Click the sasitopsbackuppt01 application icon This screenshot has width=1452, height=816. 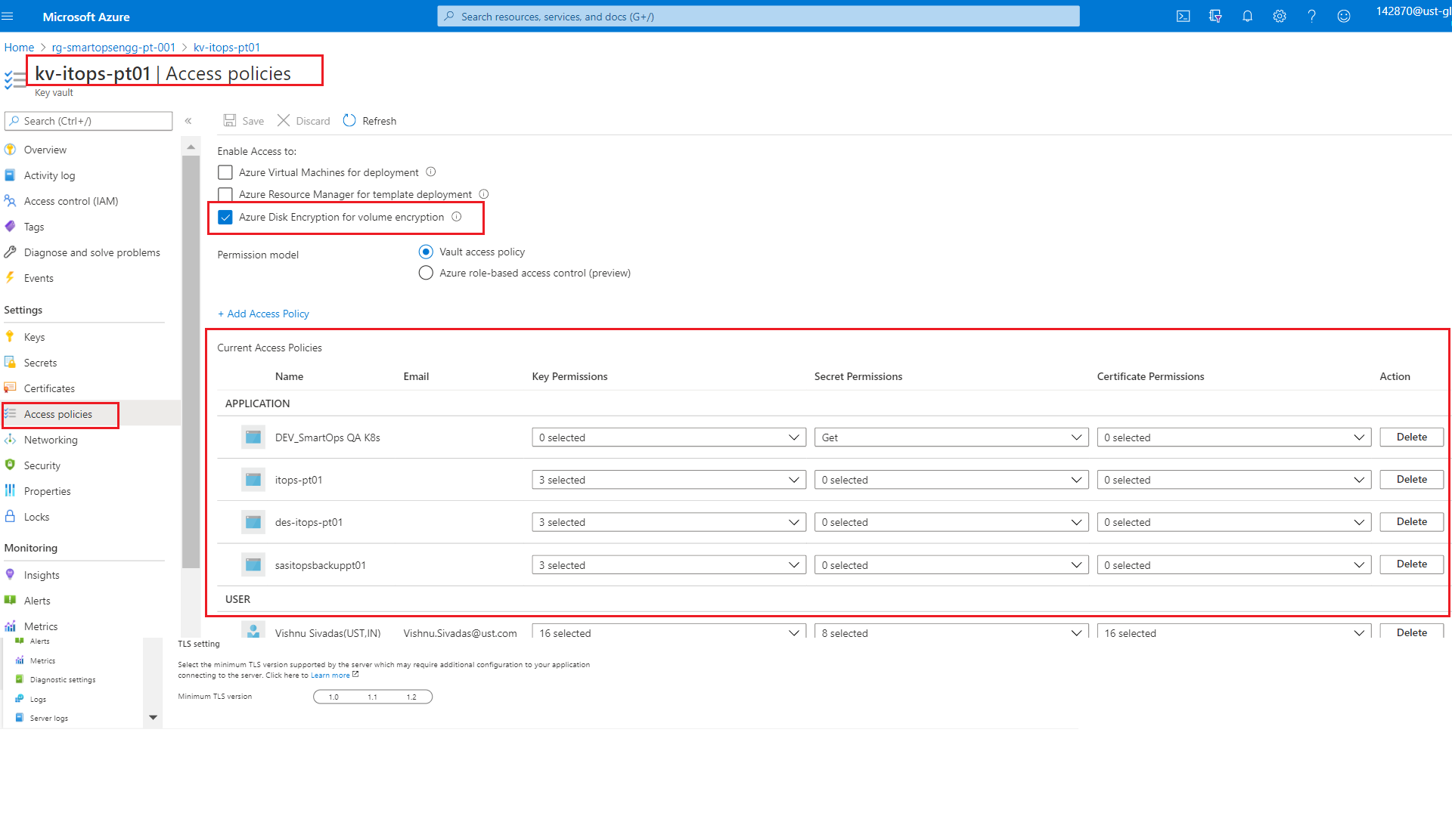253,565
